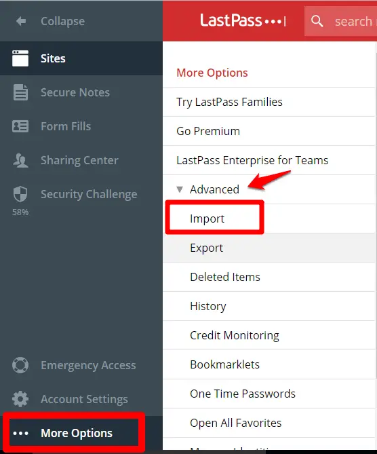Click the Secure Notes document icon
This screenshot has height=454, width=377.
(20, 92)
